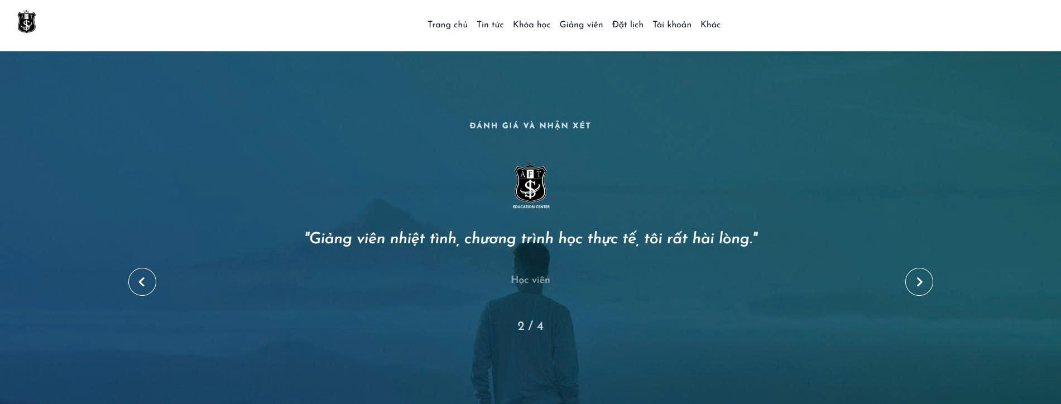Go to Tin tức in the navbar
Screen dimensions: 1061x404
(490, 25)
